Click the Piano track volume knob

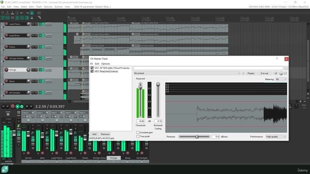[28, 47]
